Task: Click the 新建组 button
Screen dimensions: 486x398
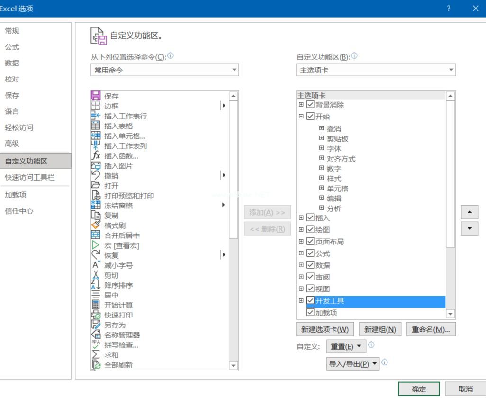Action: click(x=380, y=329)
